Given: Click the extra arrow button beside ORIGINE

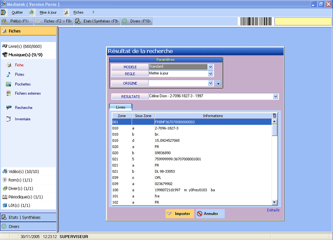Looking at the screenshot, I should [x=218, y=83].
